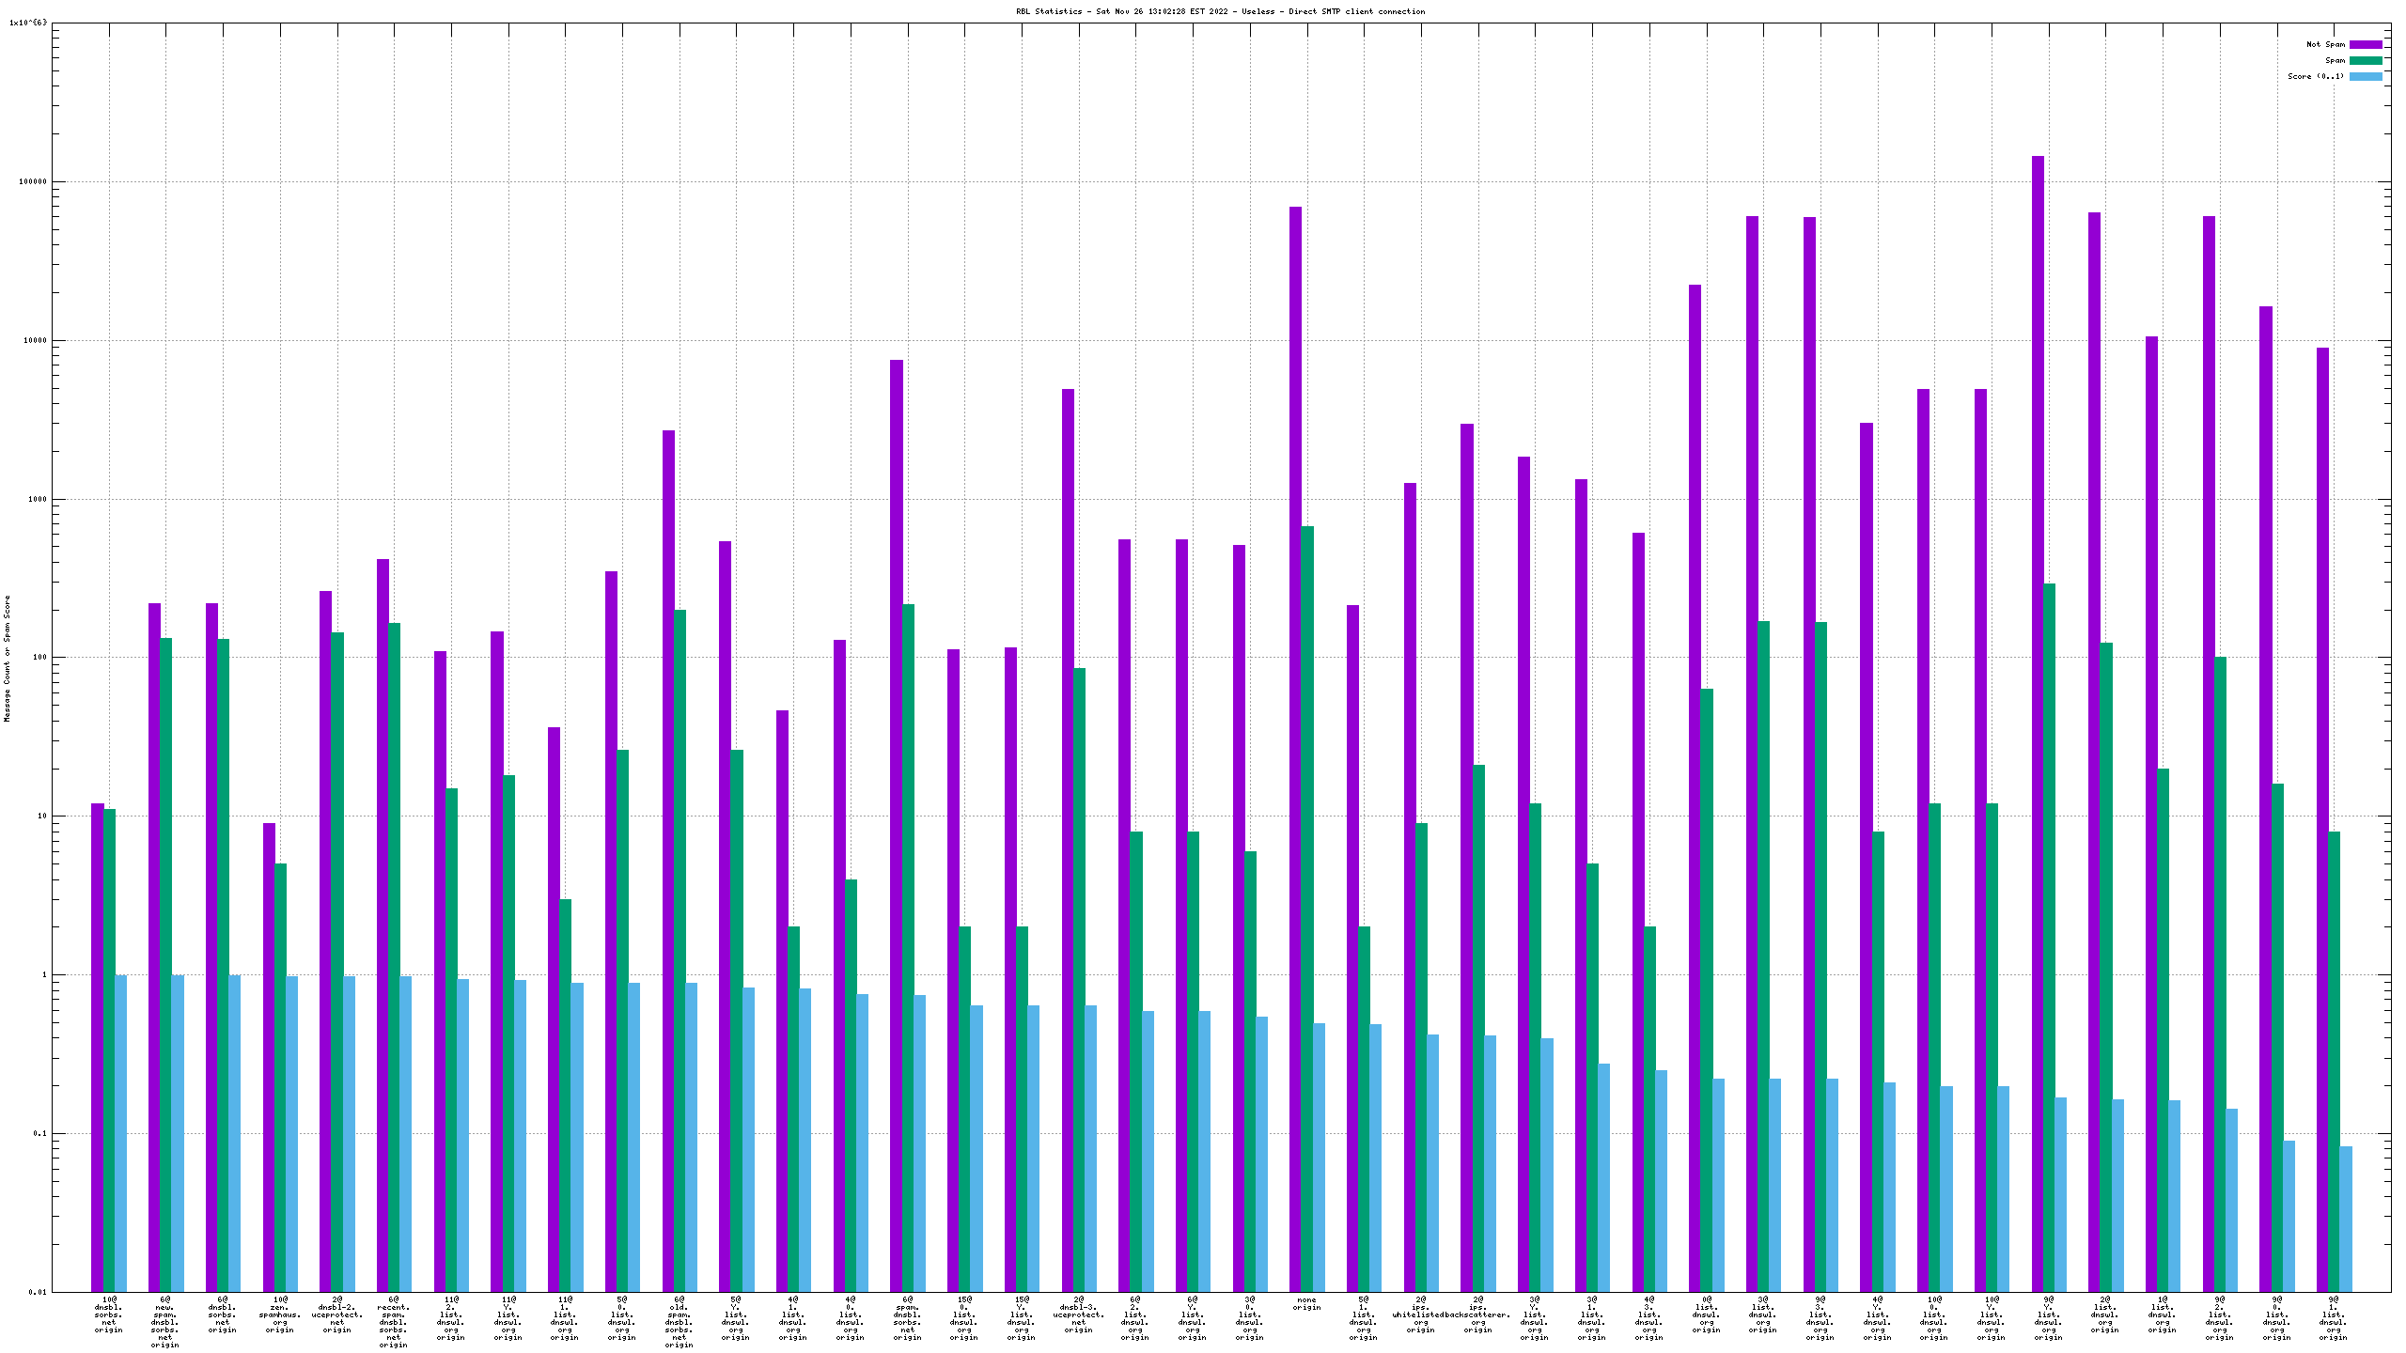
Task: Click the green Spam legend swatch
Action: coord(2366,60)
